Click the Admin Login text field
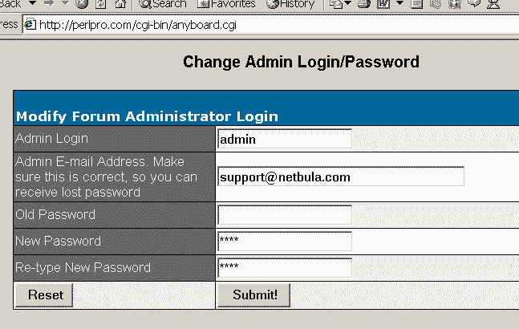 pos(285,139)
